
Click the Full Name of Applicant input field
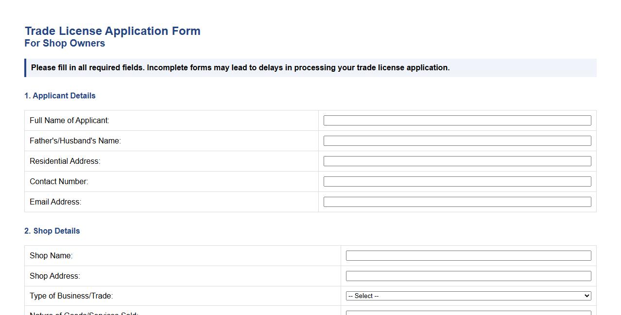pyautogui.click(x=457, y=120)
